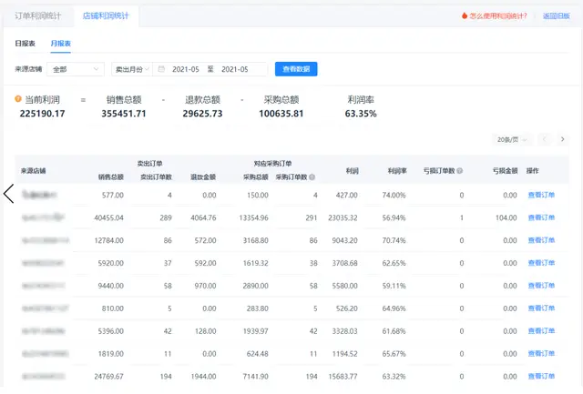583x394 pixels.
Task: Click the 4064.76 refund cell
Action: tap(203, 217)
